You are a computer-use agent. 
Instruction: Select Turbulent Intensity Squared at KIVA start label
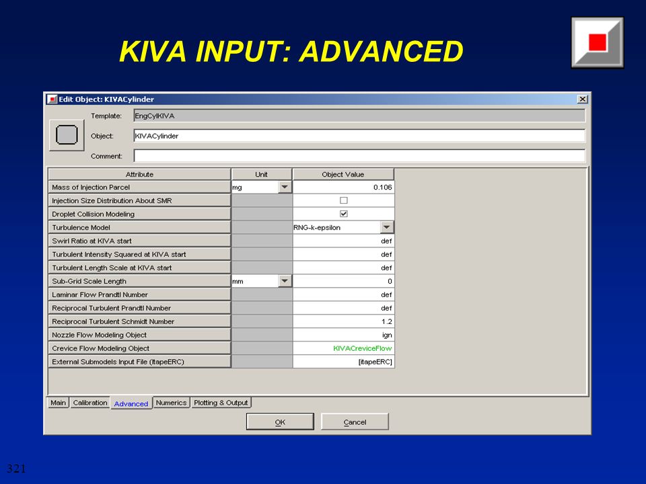[139, 254]
